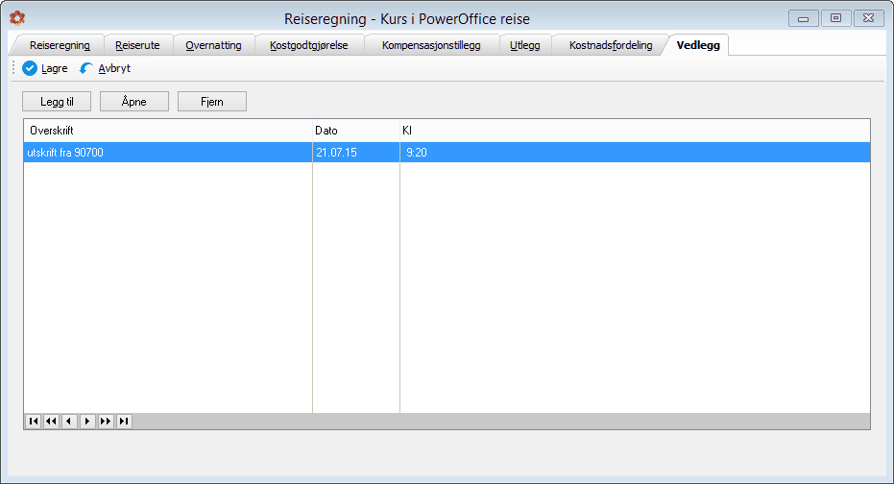Sort by the Dato column header
894x484 pixels.
click(x=355, y=131)
